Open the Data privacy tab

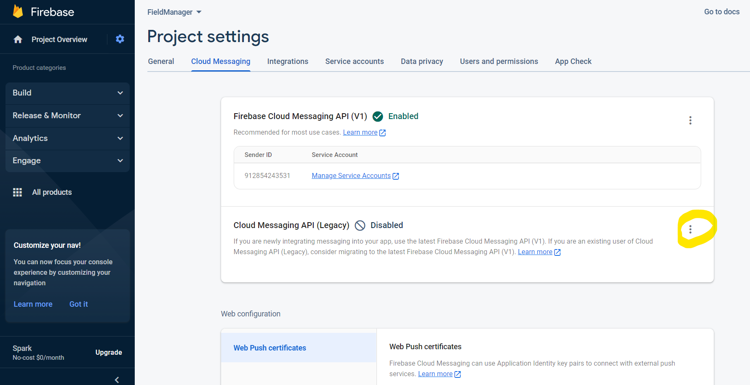(x=422, y=61)
